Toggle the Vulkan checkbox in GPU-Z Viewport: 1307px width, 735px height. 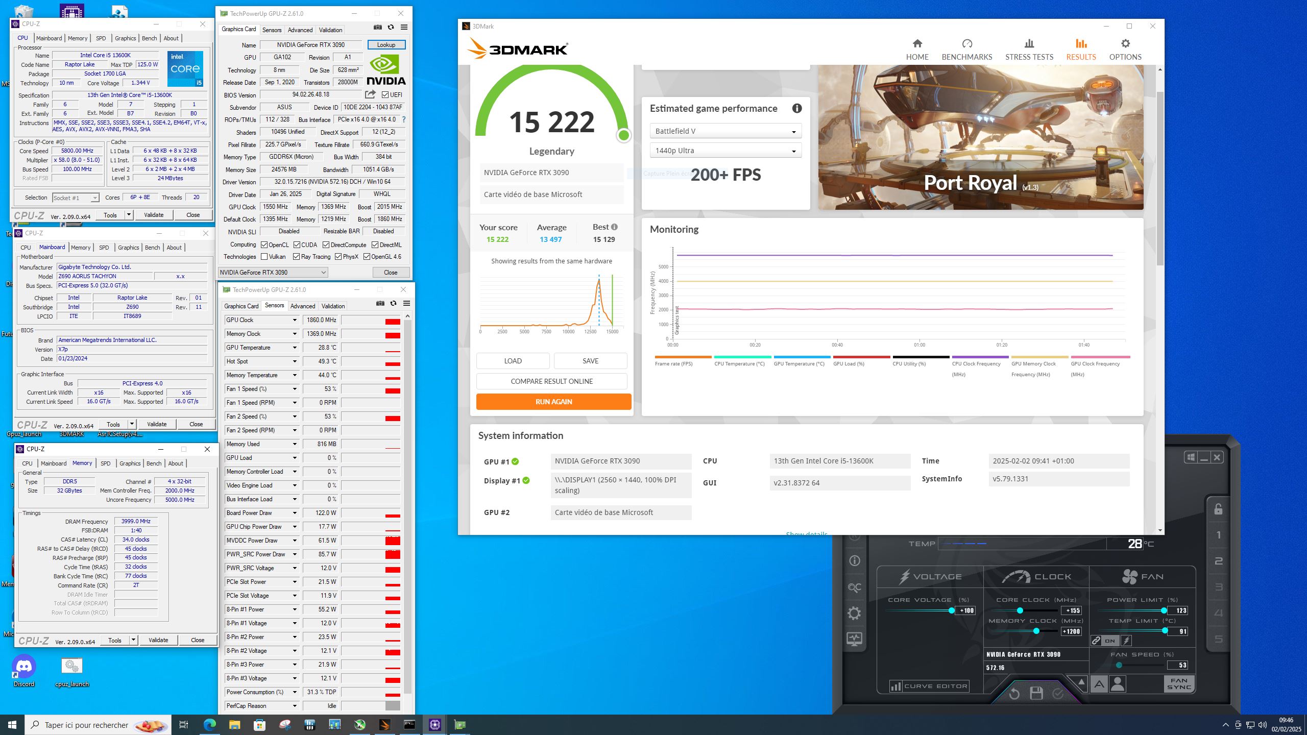pos(264,257)
